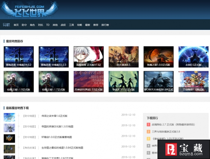Click the red rank 1 badge
Screen dimensions: 210x159
point(149,124)
